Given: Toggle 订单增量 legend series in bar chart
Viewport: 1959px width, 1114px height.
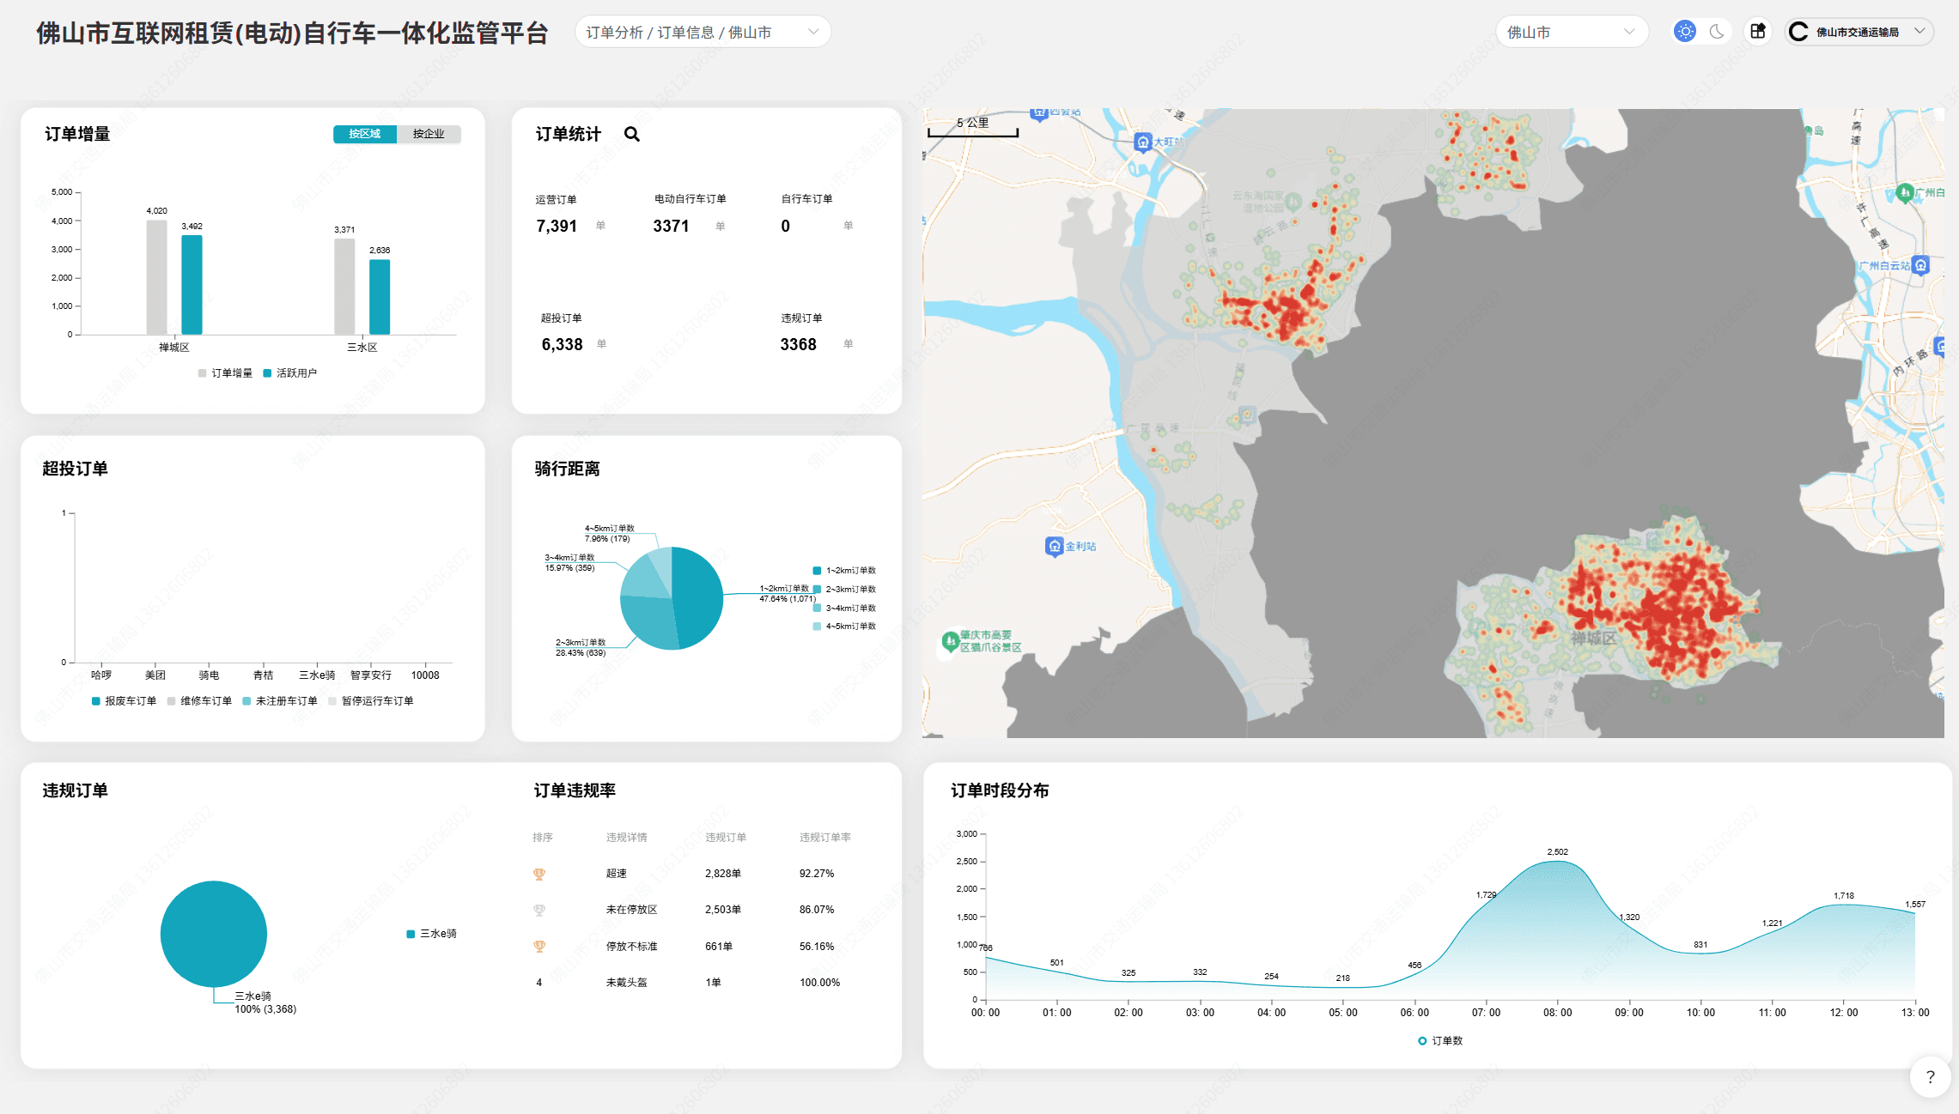Looking at the screenshot, I should [x=225, y=373].
